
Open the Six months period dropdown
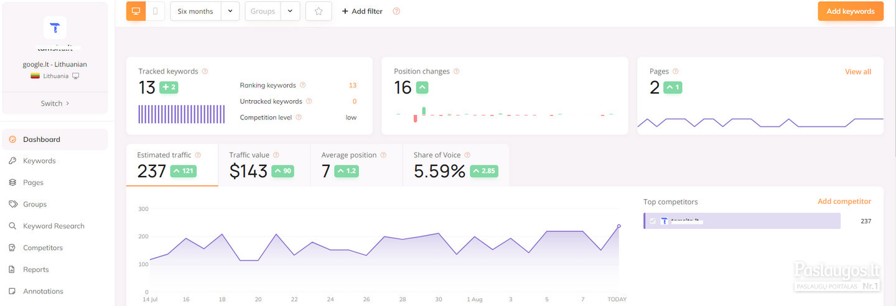(x=205, y=11)
